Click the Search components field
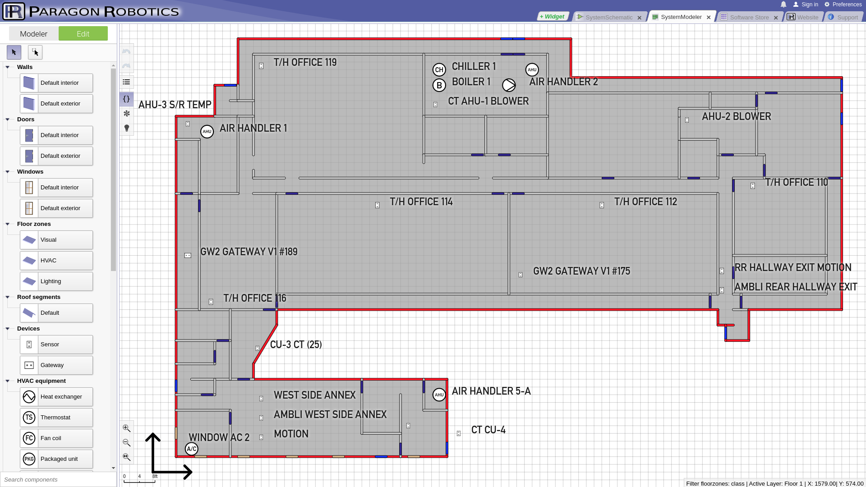The height and width of the screenshot is (487, 866). click(x=59, y=479)
